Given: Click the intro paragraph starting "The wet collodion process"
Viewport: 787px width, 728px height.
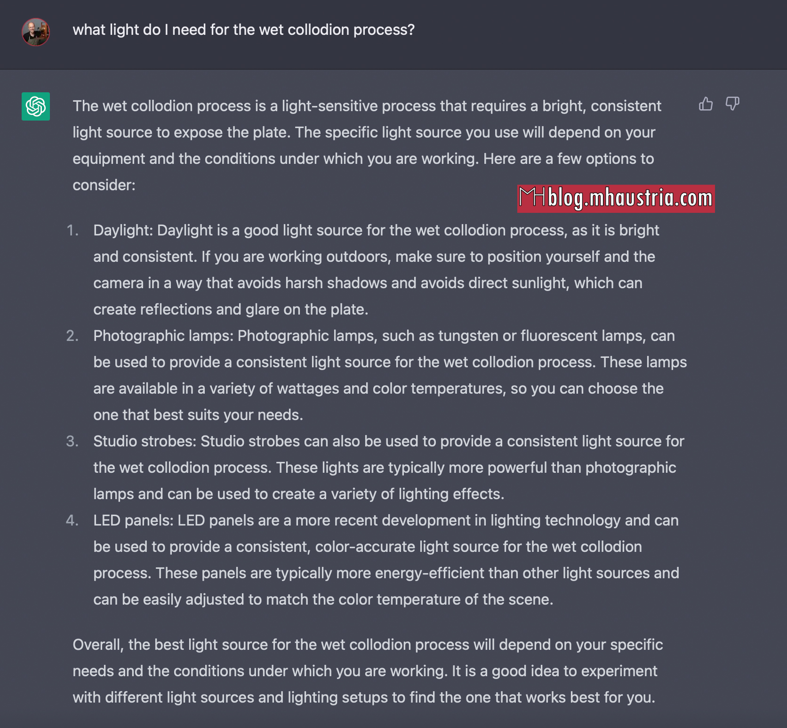Looking at the screenshot, I should [x=367, y=146].
